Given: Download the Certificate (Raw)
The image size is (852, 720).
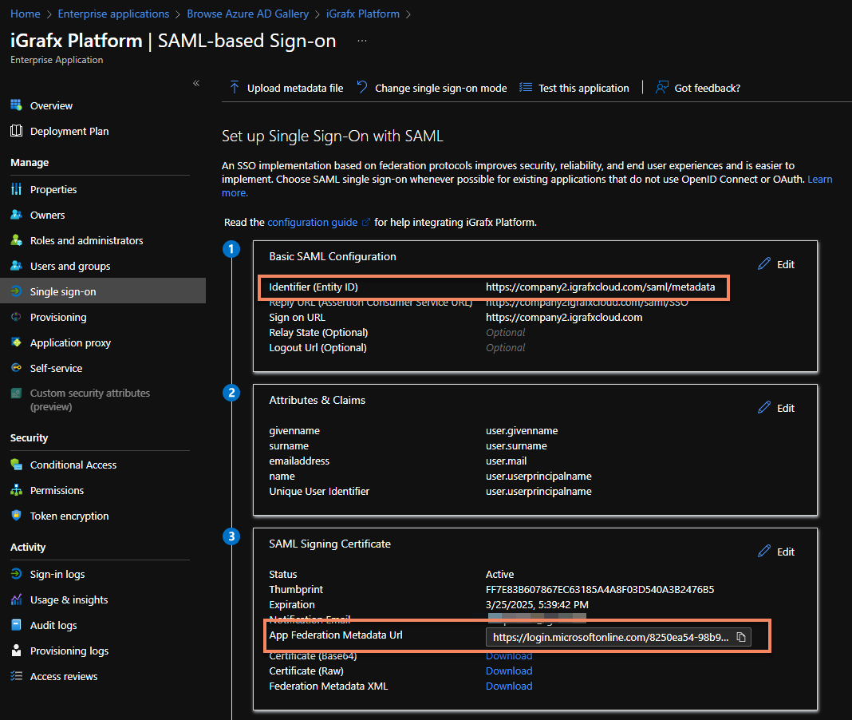Looking at the screenshot, I should point(509,671).
